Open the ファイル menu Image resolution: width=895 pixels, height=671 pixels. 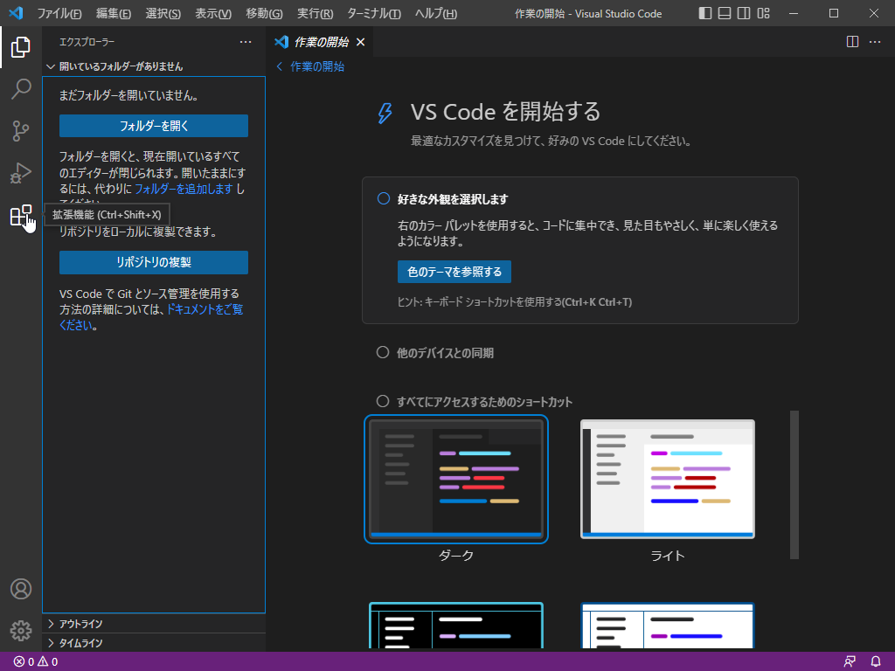point(59,14)
